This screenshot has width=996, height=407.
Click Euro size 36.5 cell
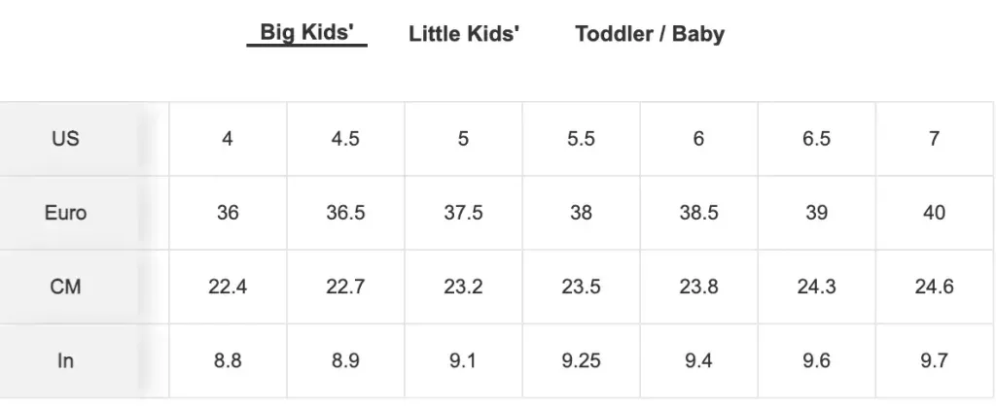345,213
